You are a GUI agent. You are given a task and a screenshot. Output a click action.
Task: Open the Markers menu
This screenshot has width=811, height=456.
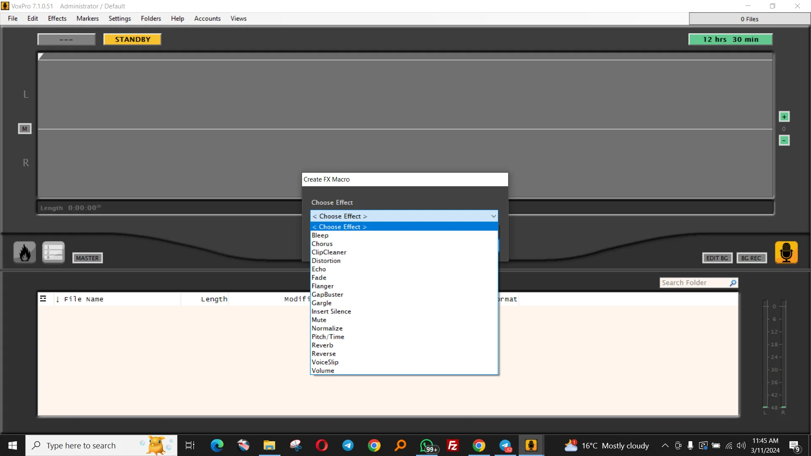[87, 19]
